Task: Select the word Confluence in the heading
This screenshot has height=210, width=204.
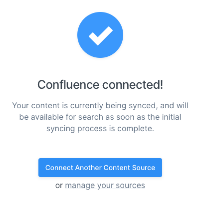Action: [x=68, y=85]
